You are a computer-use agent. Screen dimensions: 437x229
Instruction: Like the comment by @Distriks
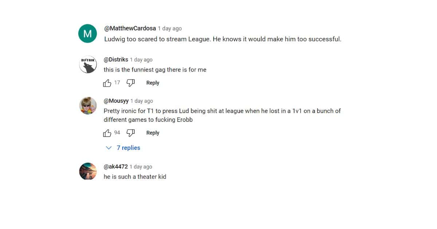(x=107, y=83)
